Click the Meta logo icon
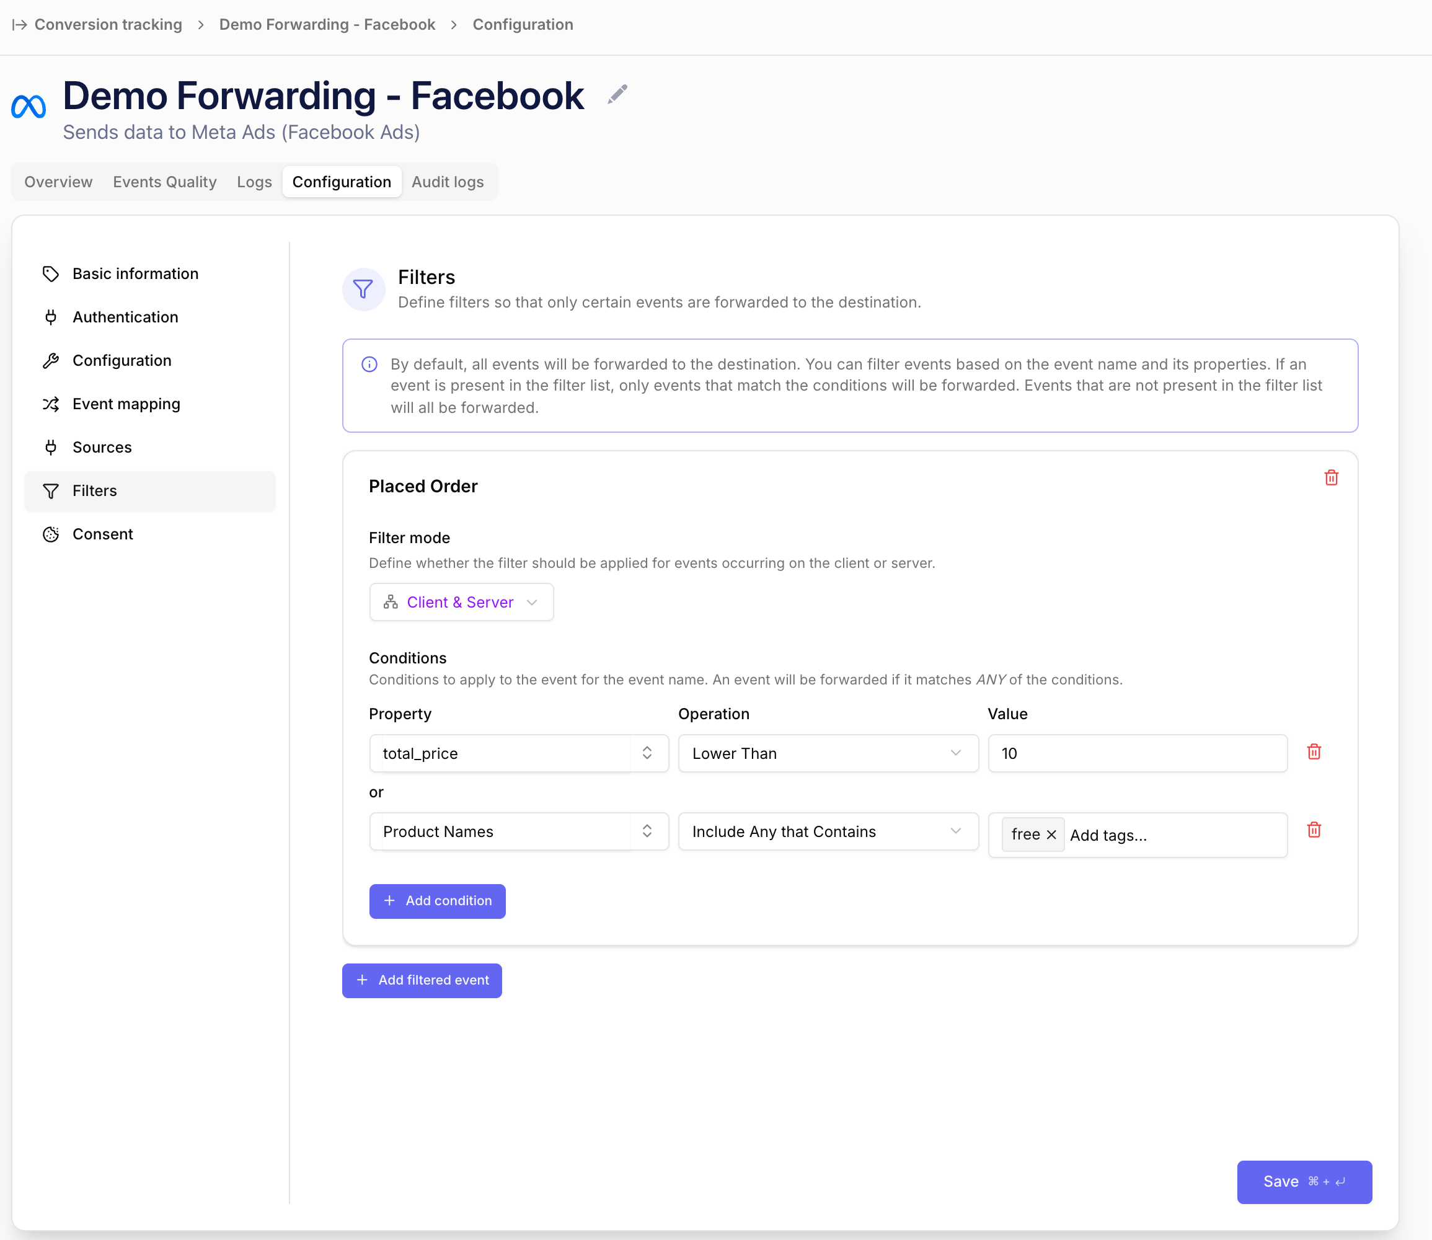Screen dimensions: 1432x1240 pyautogui.click(x=29, y=107)
